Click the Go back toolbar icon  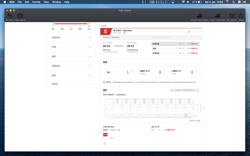click(10, 16)
